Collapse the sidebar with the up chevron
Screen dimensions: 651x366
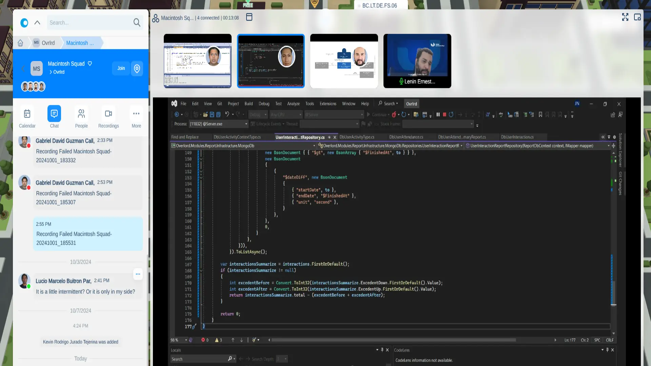click(x=37, y=23)
